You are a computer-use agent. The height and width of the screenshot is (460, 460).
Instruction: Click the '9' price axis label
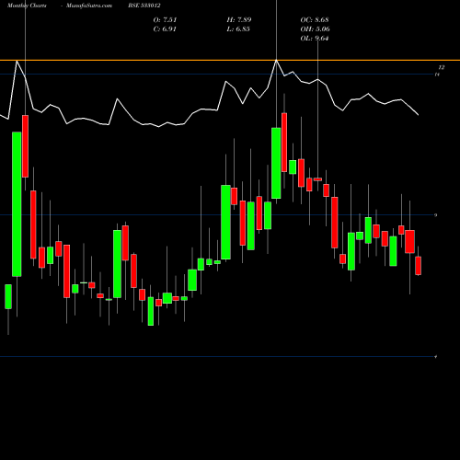[436, 215]
